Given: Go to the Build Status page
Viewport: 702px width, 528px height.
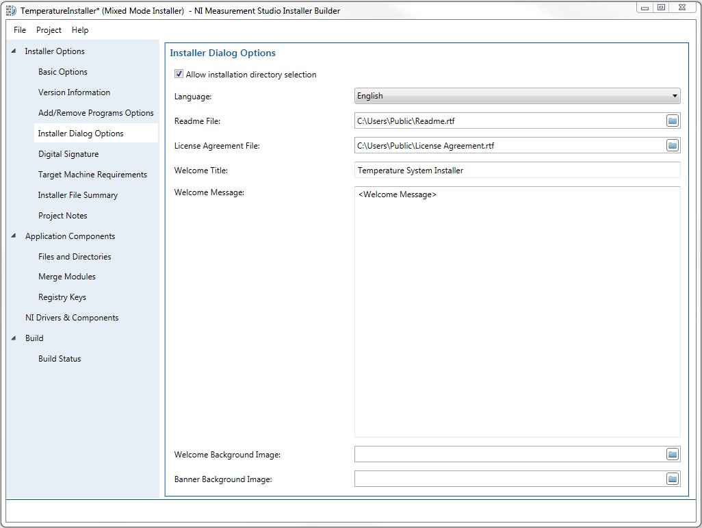Looking at the screenshot, I should point(60,358).
